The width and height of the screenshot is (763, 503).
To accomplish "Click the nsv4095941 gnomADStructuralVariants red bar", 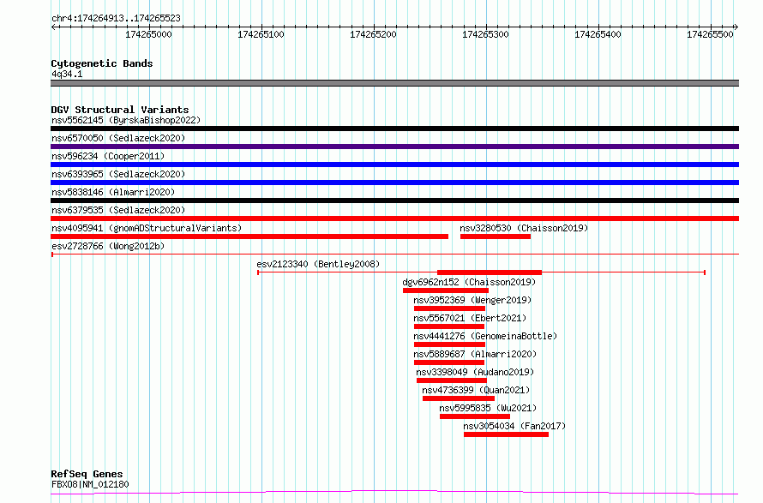I will click(x=249, y=237).
